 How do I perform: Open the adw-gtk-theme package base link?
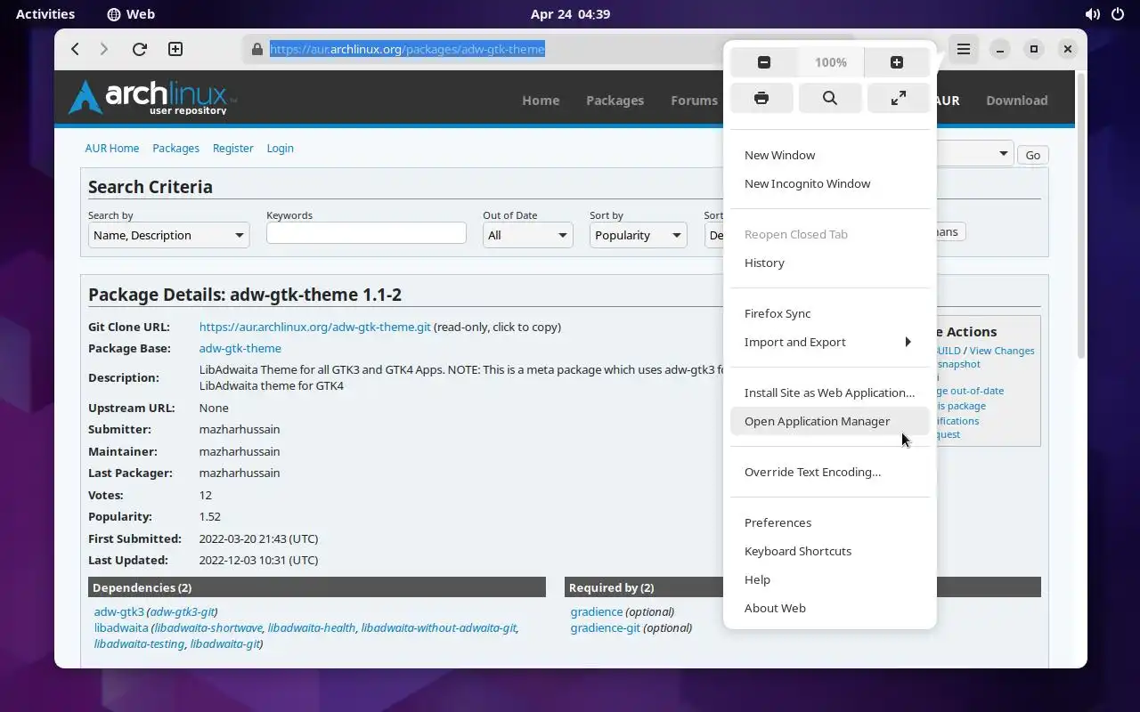240,348
